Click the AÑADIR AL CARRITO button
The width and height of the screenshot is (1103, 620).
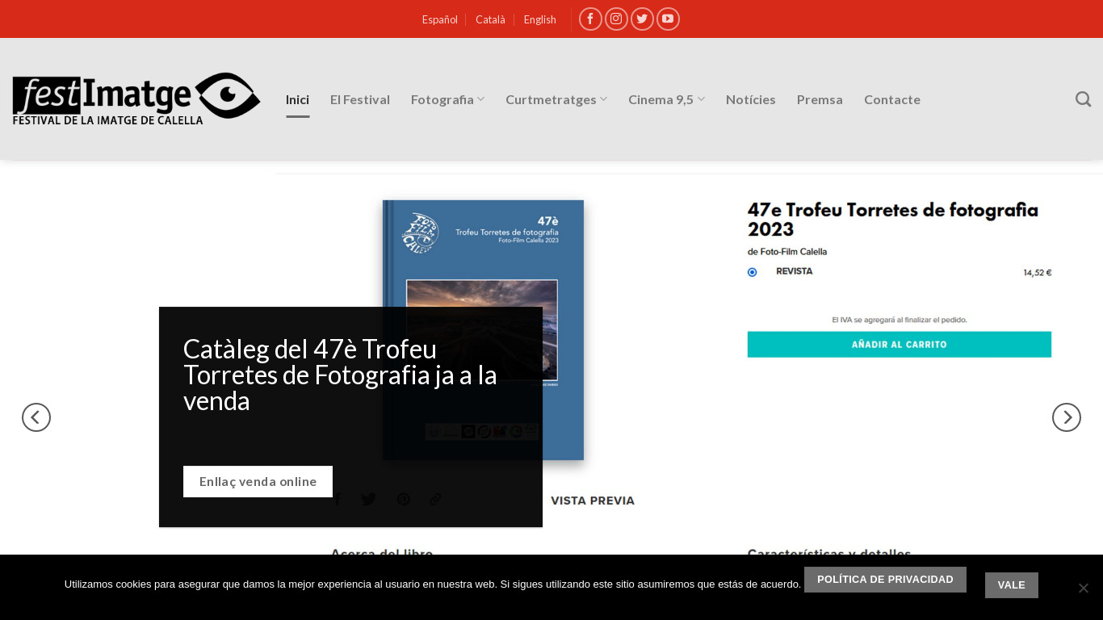(900, 345)
